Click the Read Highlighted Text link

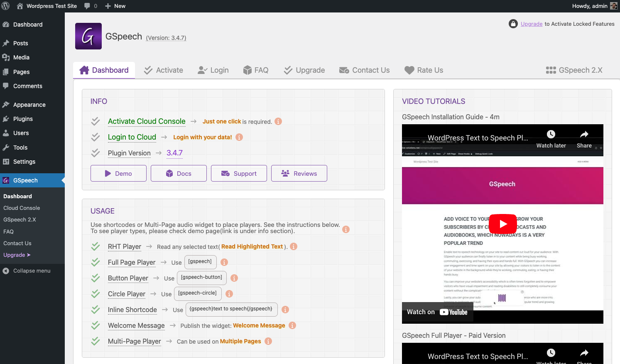click(x=252, y=246)
